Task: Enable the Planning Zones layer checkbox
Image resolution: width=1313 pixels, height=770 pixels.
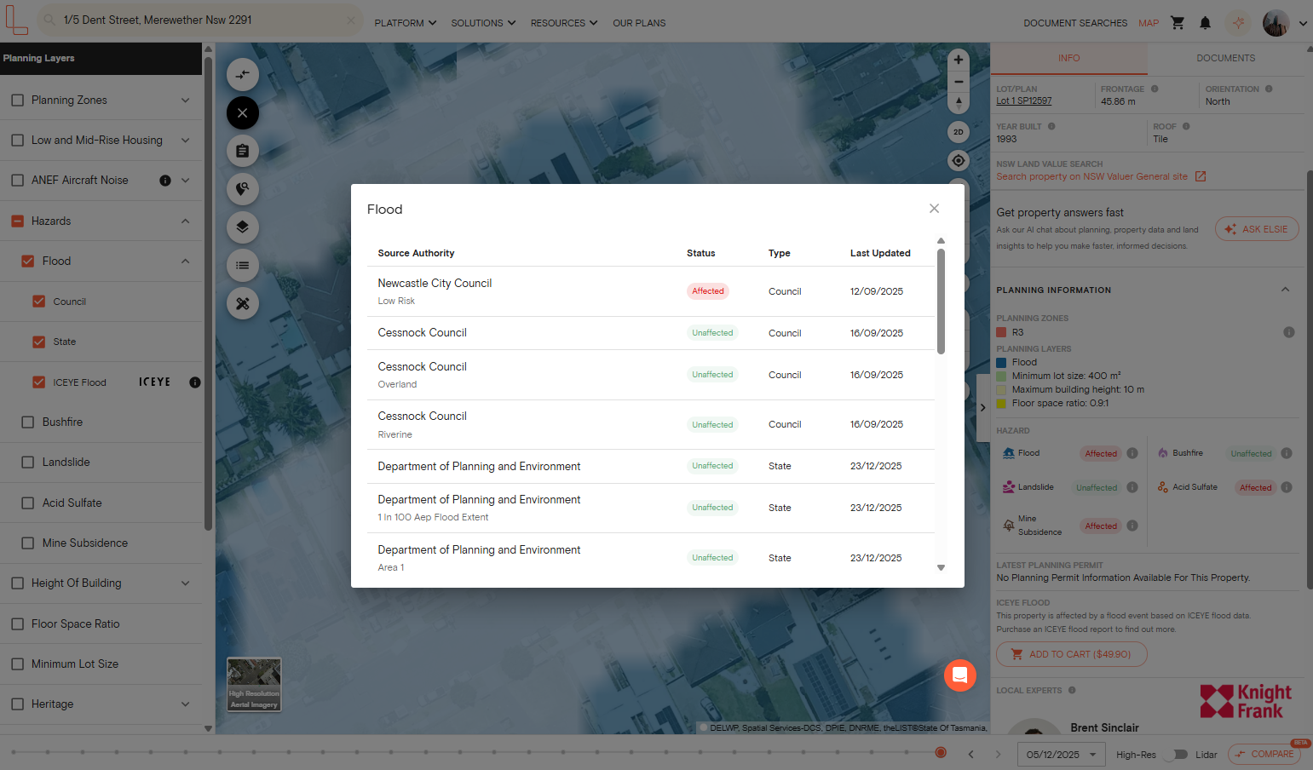Action: coord(17,101)
